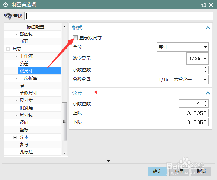
Task: Click the 格式 小数位数 value field
Action: coord(191,70)
